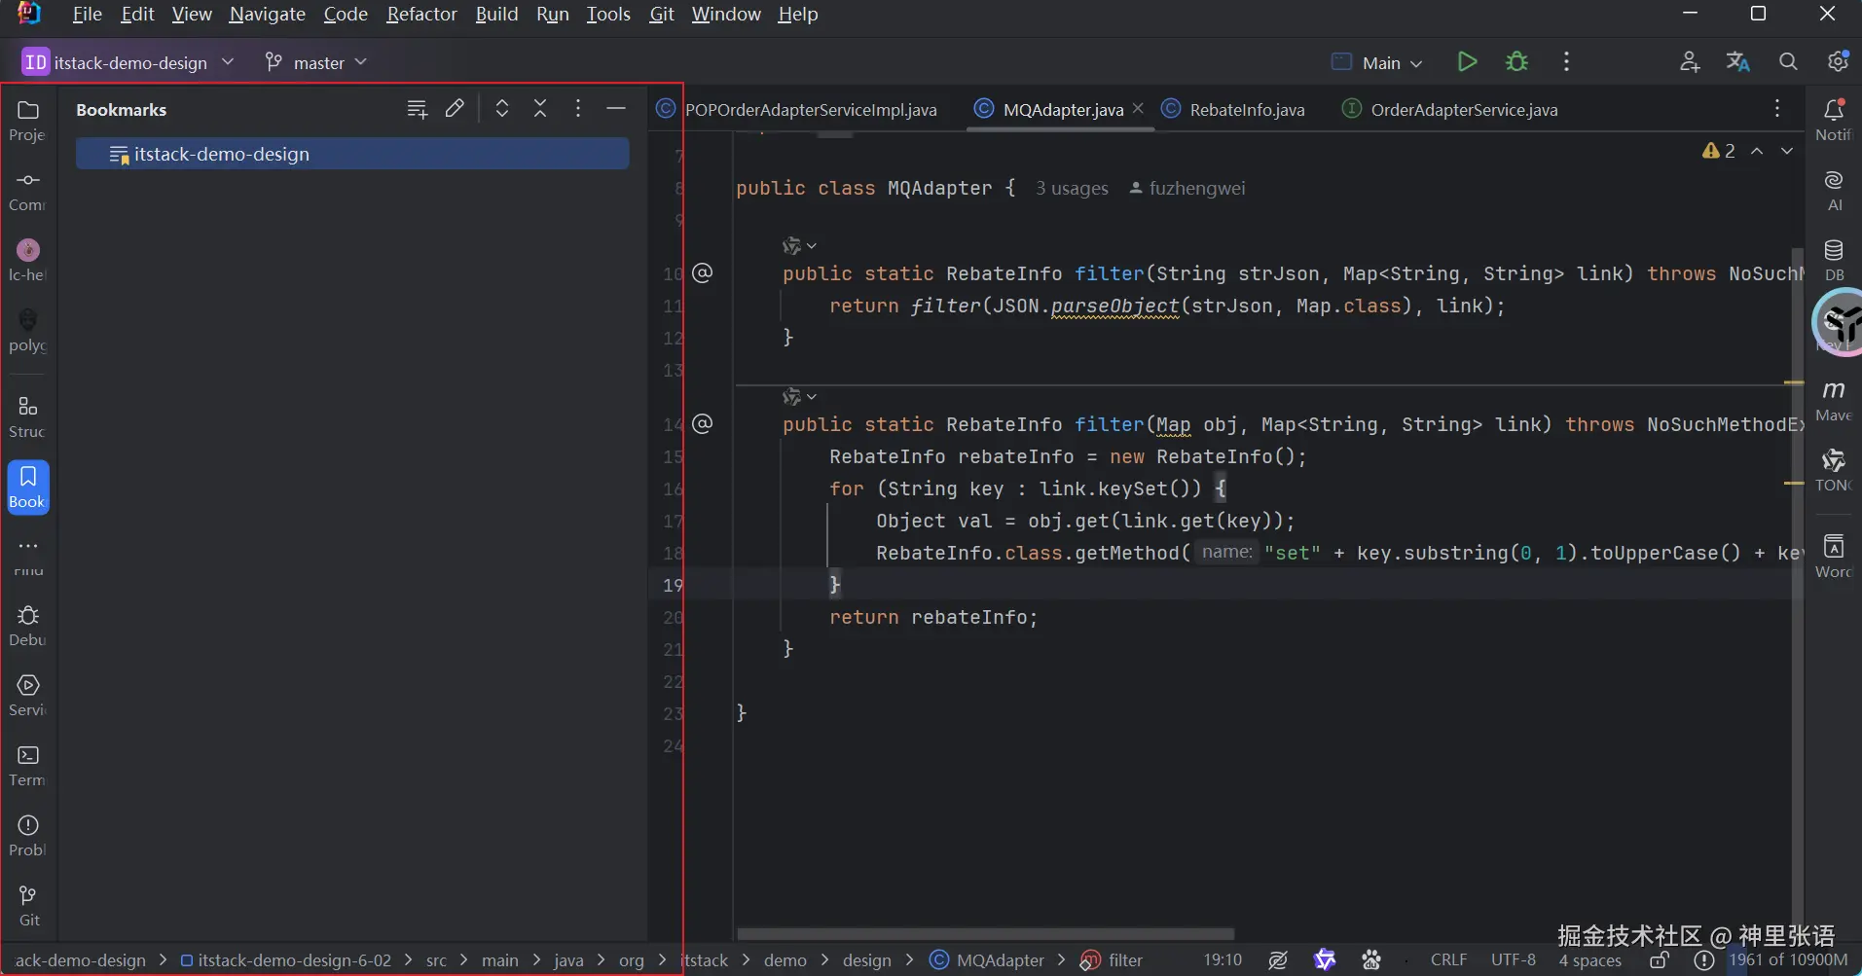Click the 2 warnings indicator
The width and height of the screenshot is (1862, 976).
coord(1719,151)
